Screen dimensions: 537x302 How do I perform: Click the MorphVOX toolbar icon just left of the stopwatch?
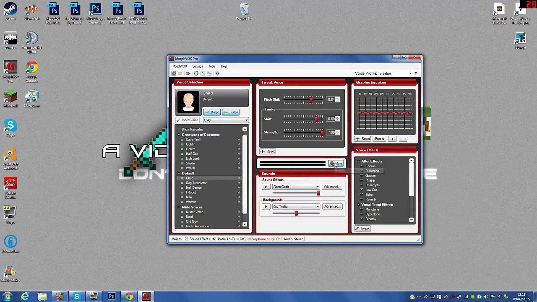click(x=188, y=73)
